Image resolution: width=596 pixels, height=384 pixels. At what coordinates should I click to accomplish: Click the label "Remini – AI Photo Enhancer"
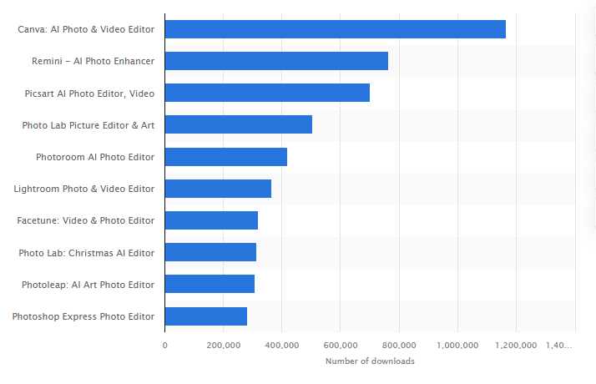point(93,61)
